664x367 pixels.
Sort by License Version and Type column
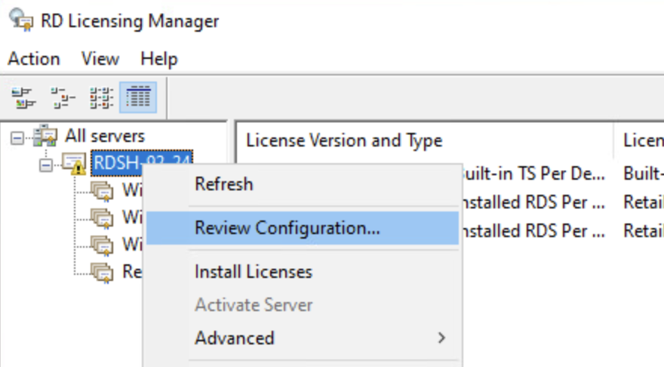click(344, 140)
